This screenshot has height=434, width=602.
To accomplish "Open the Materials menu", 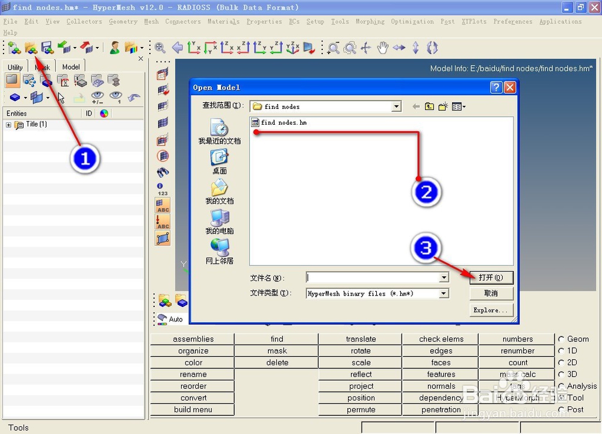I will (x=223, y=22).
